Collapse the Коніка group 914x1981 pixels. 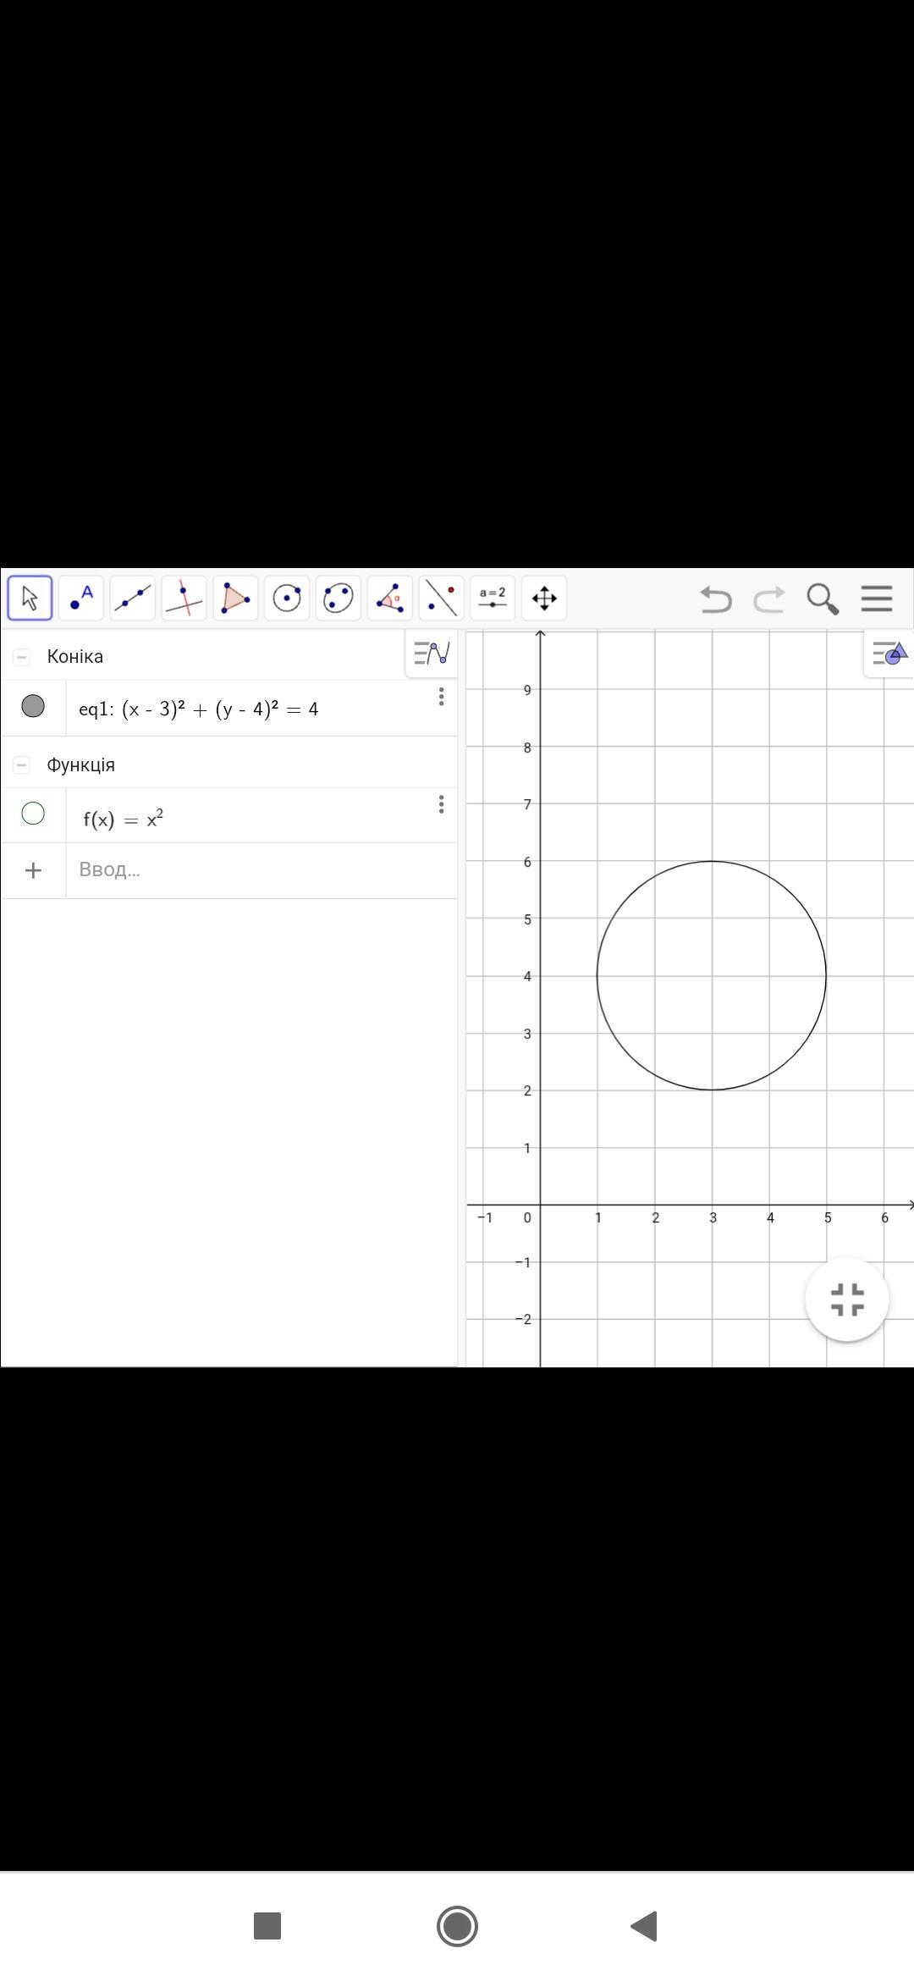click(x=22, y=657)
